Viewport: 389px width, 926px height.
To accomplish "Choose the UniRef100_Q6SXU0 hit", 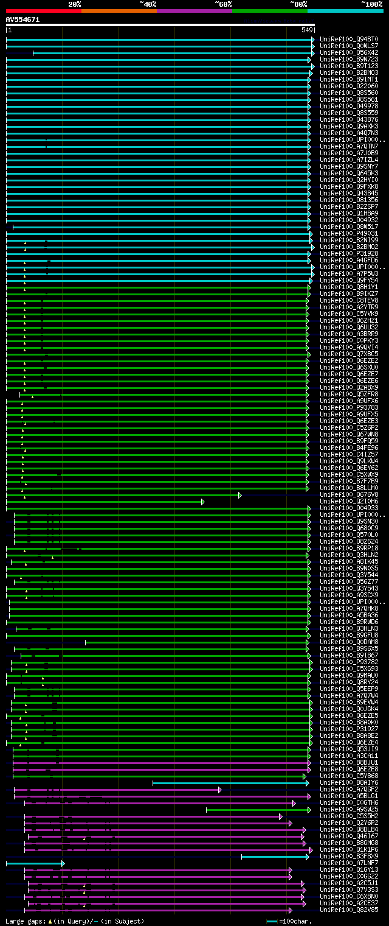I will [349, 367].
